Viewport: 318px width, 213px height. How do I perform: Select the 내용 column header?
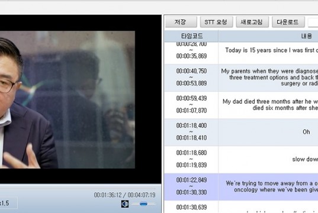pyautogui.click(x=268, y=36)
